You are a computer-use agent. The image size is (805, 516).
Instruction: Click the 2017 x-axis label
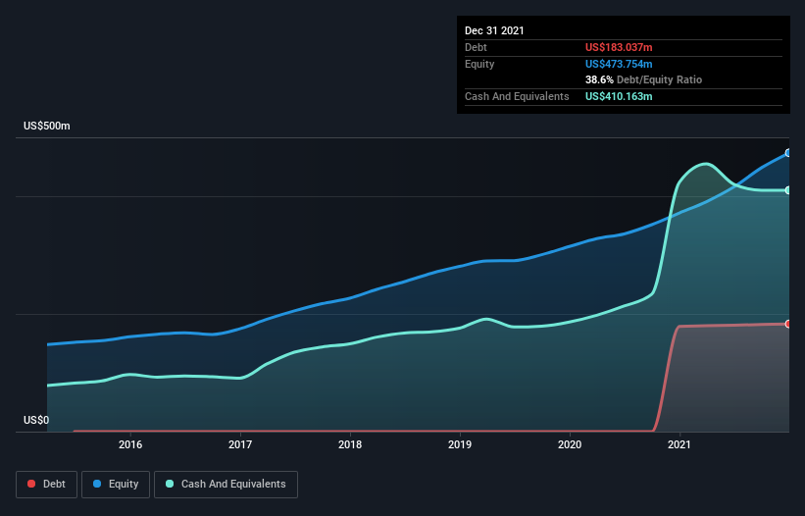(240, 444)
